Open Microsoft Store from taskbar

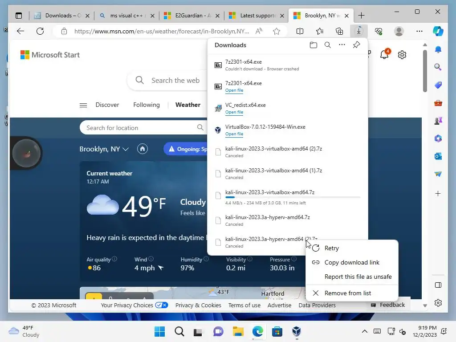point(277,331)
